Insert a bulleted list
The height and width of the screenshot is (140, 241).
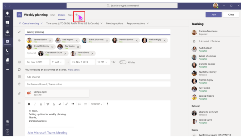tap(86, 104)
